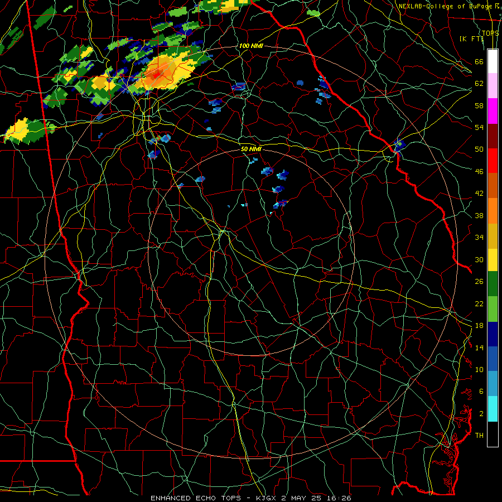The height and width of the screenshot is (502, 502).
Task: Click the legend value "2"
Action: pos(481,414)
